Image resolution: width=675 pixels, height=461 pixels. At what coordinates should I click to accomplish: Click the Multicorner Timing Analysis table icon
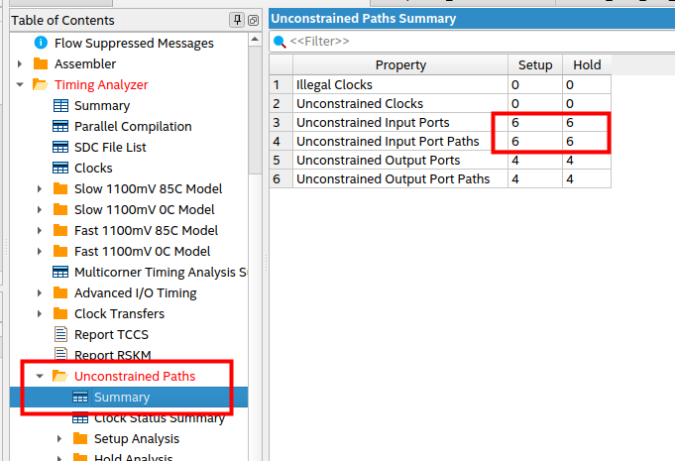[60, 272]
